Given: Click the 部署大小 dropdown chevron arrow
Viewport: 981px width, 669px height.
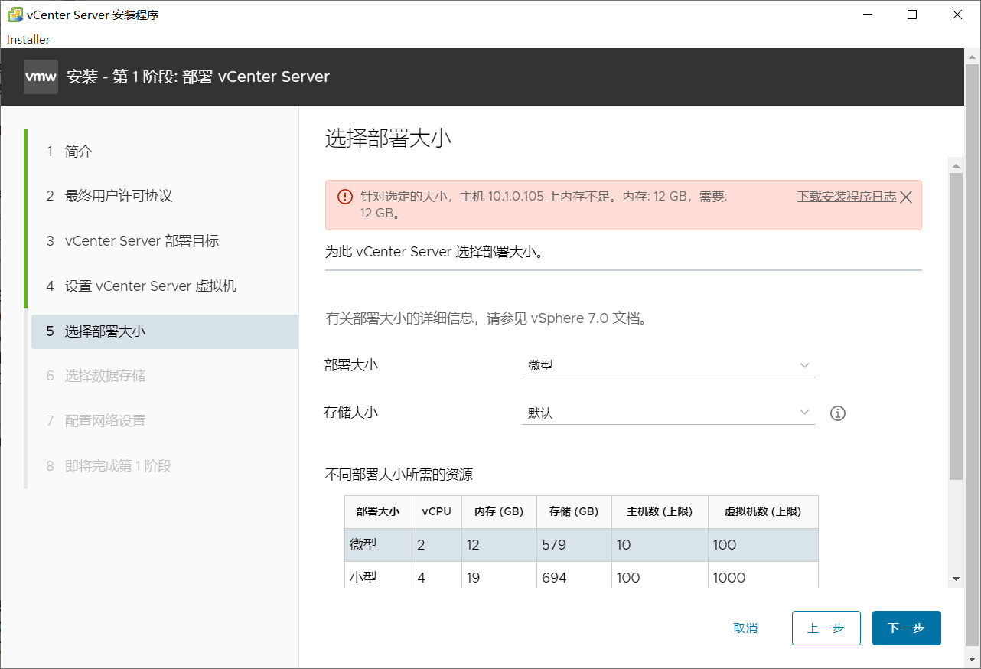Looking at the screenshot, I should tap(804, 365).
